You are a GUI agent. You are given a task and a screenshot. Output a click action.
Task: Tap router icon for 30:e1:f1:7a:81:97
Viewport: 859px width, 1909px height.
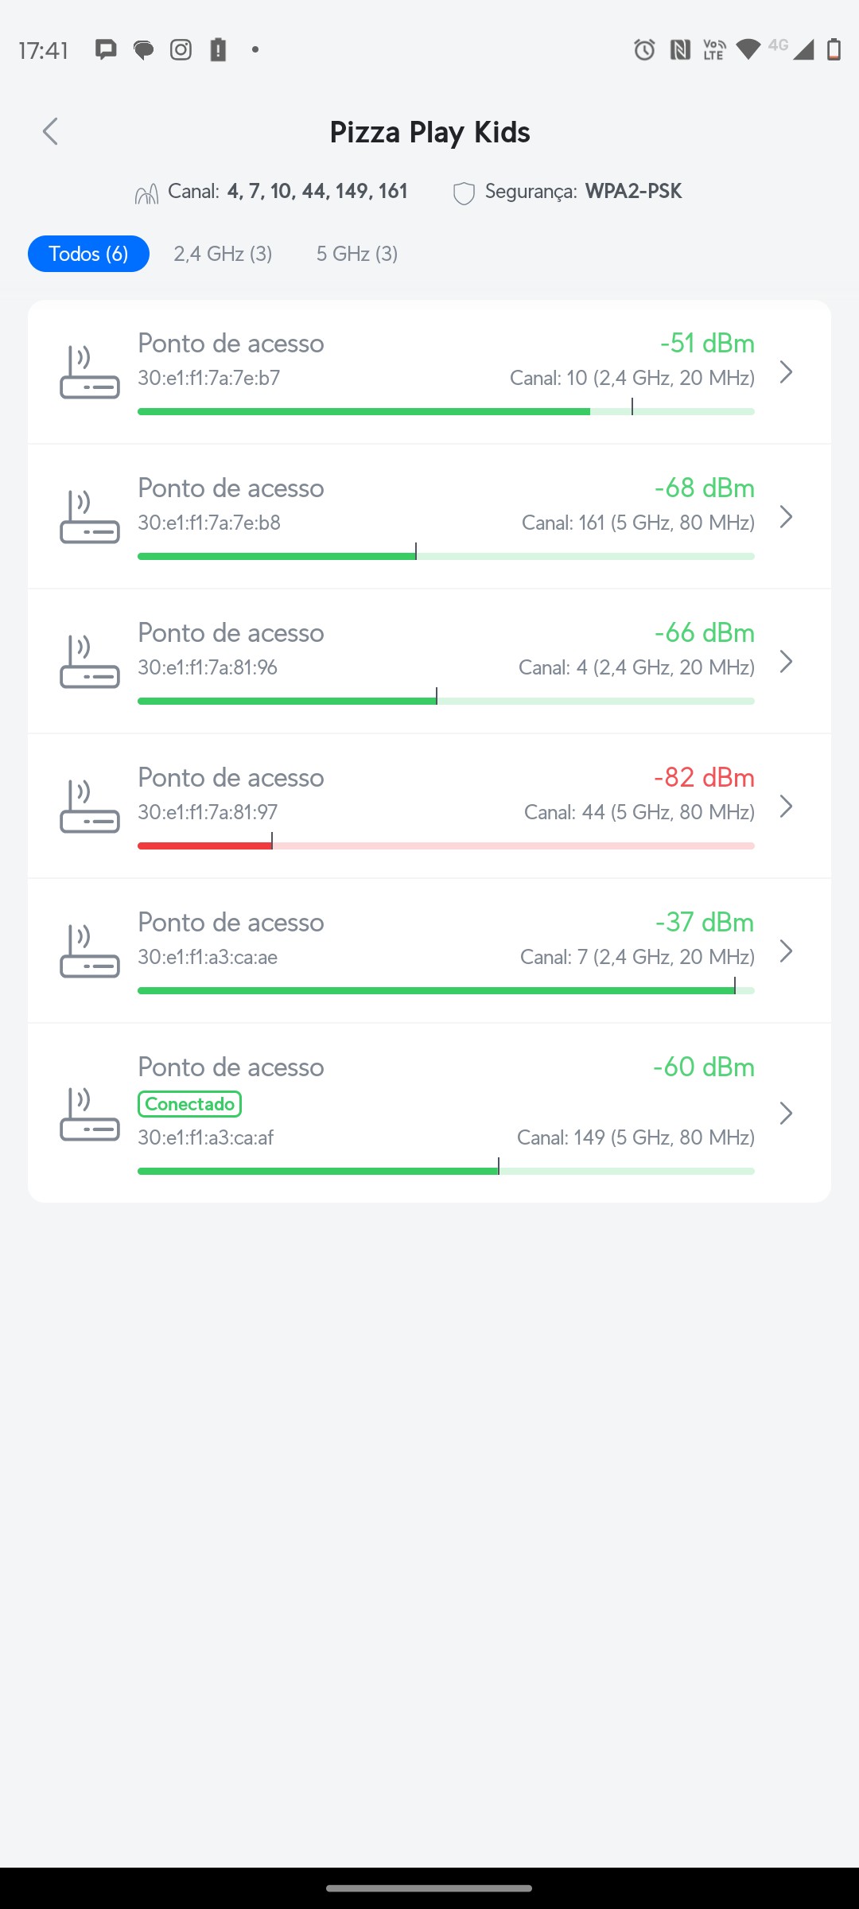90,807
